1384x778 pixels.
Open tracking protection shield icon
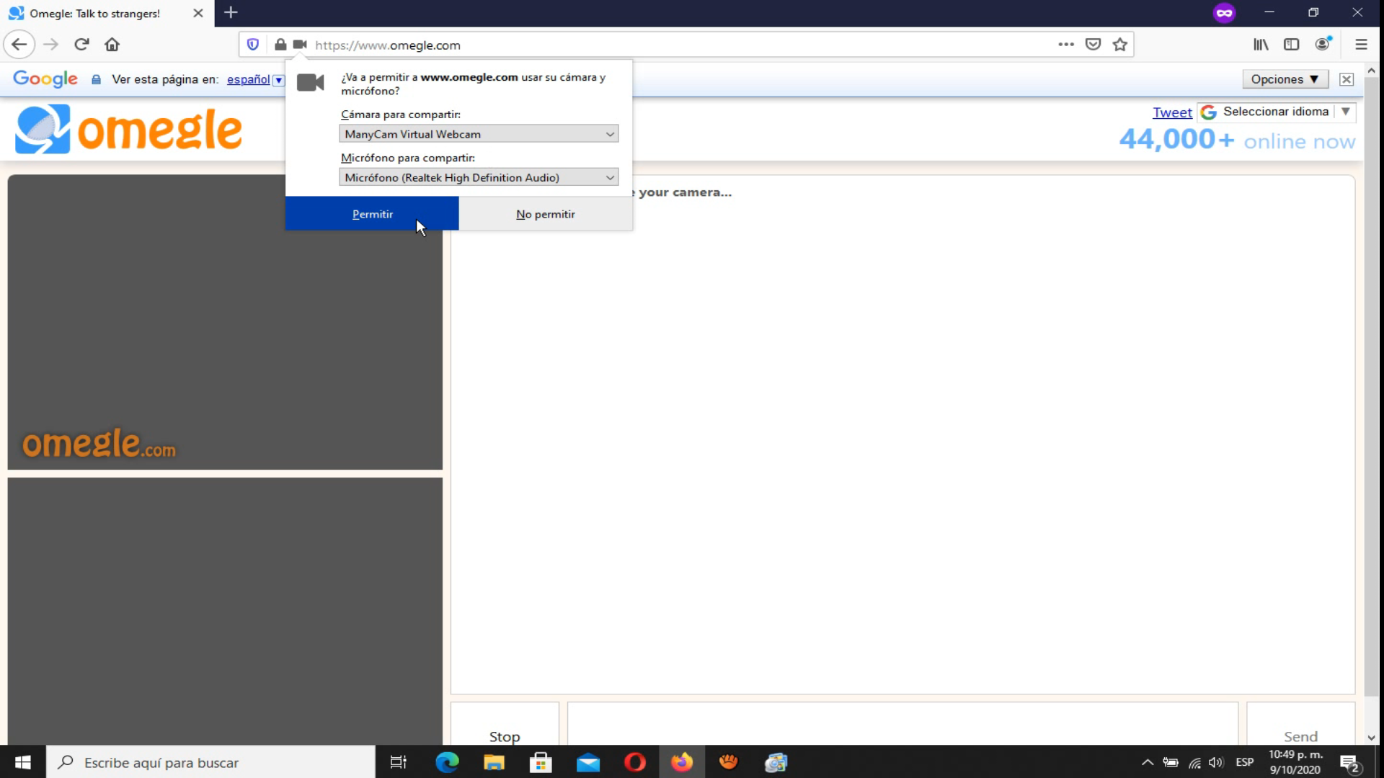253,45
